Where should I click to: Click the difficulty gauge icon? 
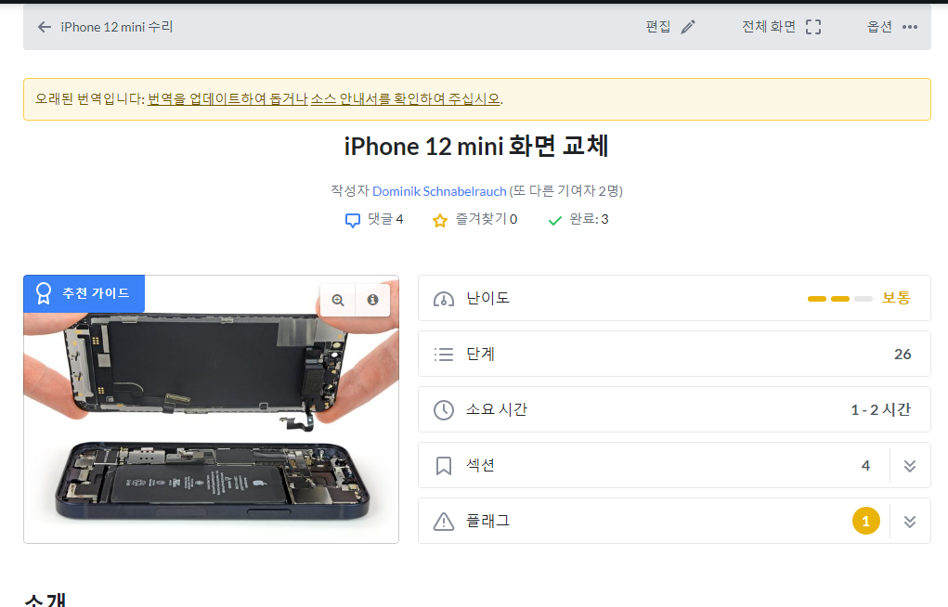coord(444,299)
